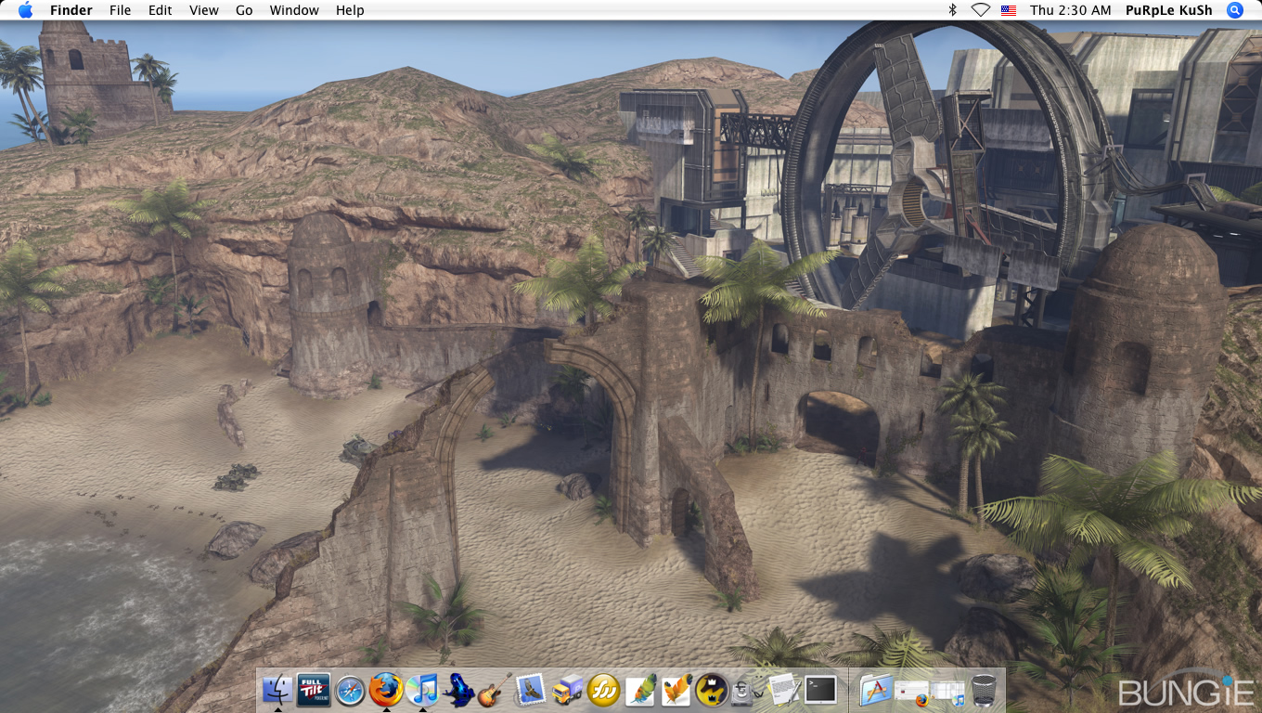The height and width of the screenshot is (713, 1262).
Task: Open the Go menu
Action: (x=244, y=10)
